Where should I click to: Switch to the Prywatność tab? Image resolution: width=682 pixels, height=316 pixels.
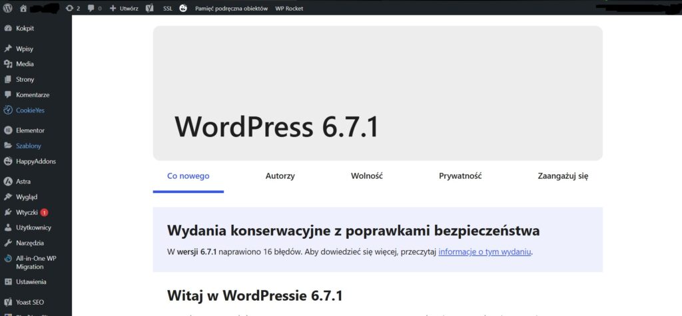coord(460,176)
